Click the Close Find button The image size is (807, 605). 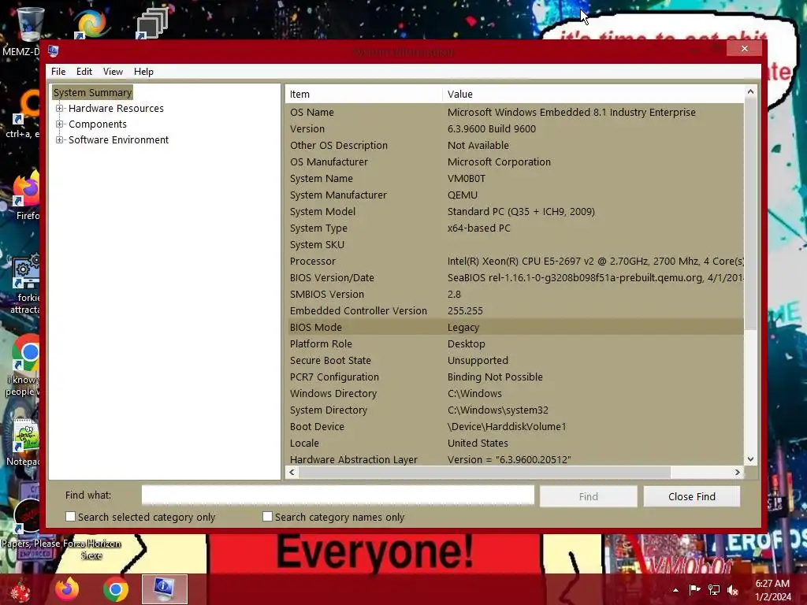click(x=692, y=496)
